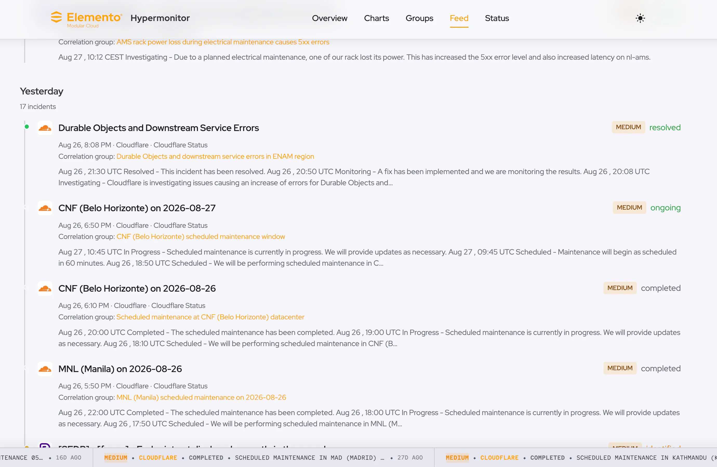Click completed status on CNF 2026-08-26 incident
The width and height of the screenshot is (717, 467).
coord(661,288)
